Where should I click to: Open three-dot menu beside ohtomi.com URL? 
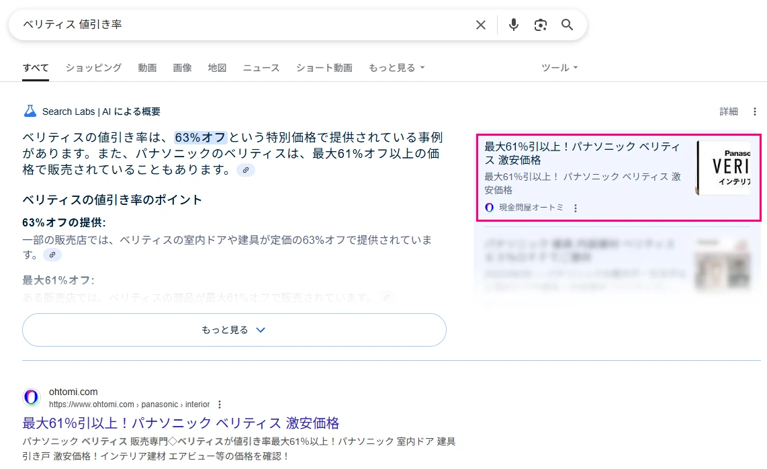(x=220, y=404)
